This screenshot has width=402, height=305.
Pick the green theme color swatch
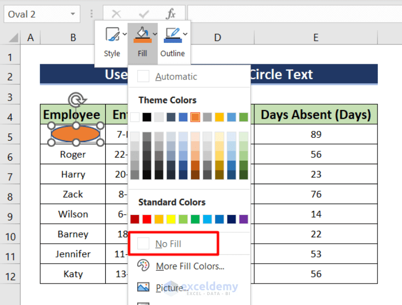[x=243, y=117]
